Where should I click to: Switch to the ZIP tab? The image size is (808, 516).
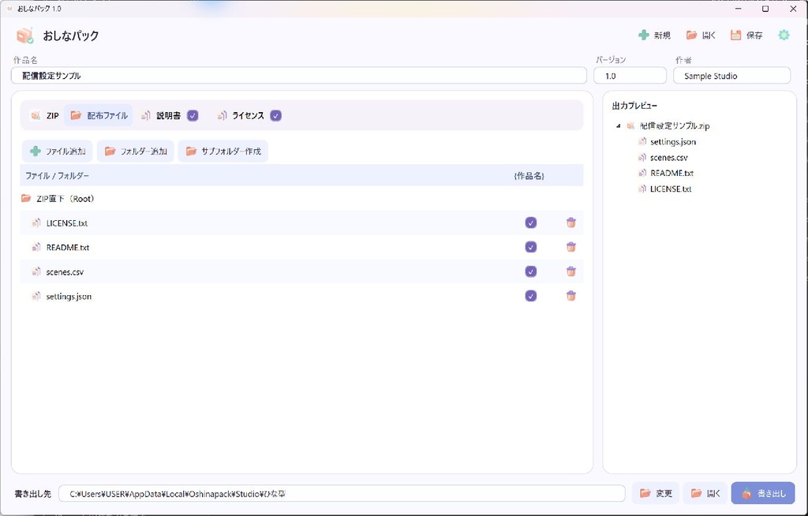point(44,115)
